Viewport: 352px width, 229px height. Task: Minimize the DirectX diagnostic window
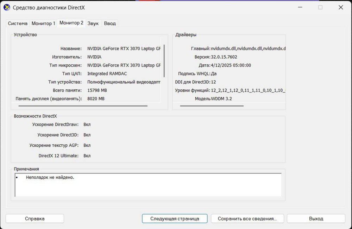300,7
